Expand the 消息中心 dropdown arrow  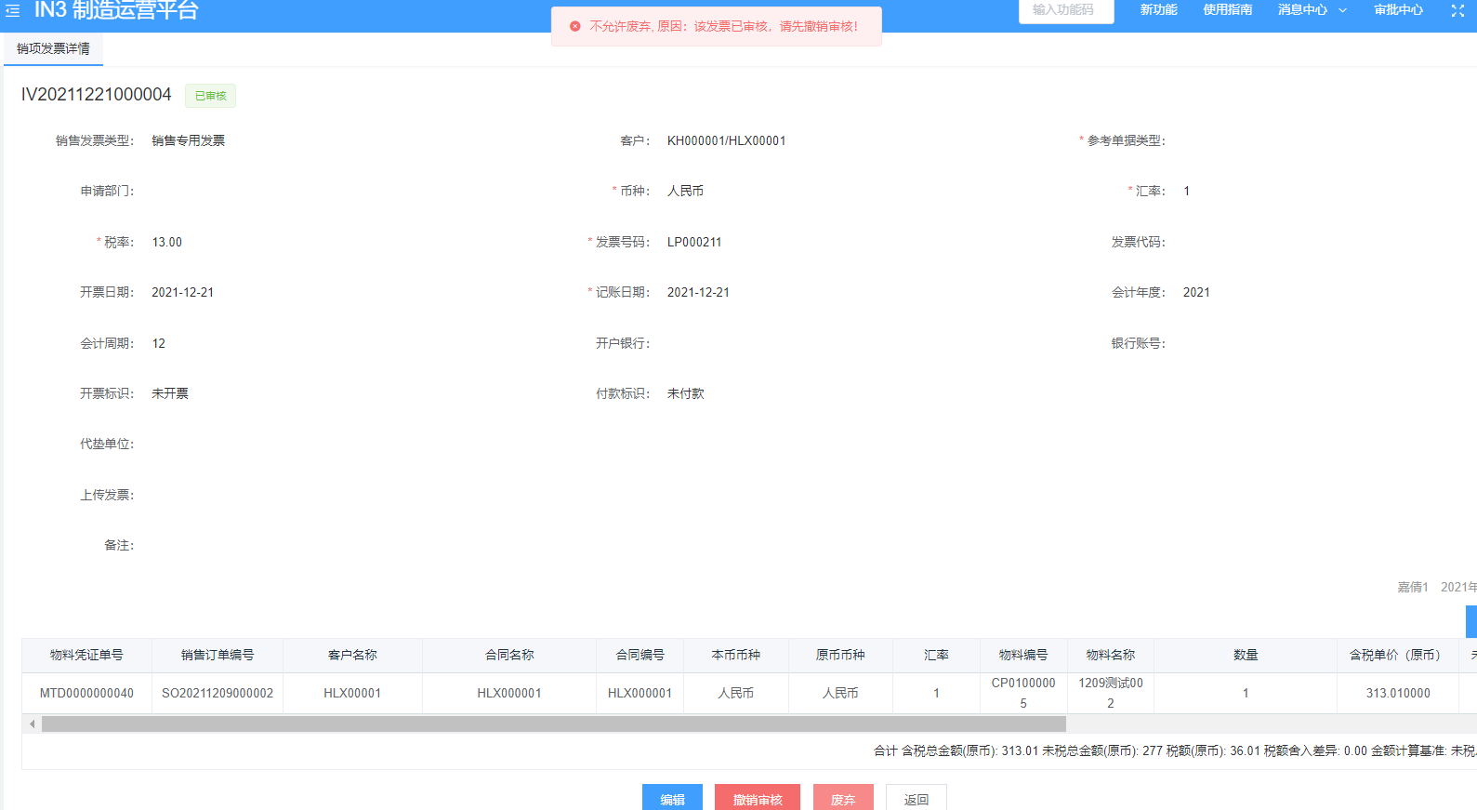1342,10
